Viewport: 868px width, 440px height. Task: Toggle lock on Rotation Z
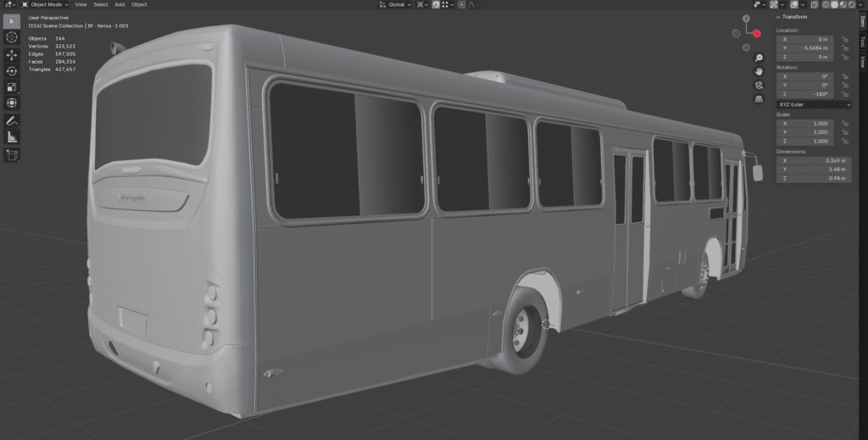tap(846, 94)
